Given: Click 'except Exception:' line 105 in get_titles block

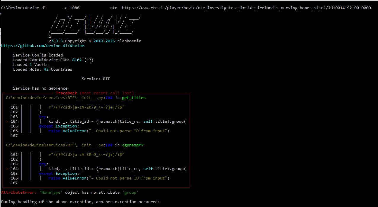Looking at the screenshot, I should tap(59, 126).
